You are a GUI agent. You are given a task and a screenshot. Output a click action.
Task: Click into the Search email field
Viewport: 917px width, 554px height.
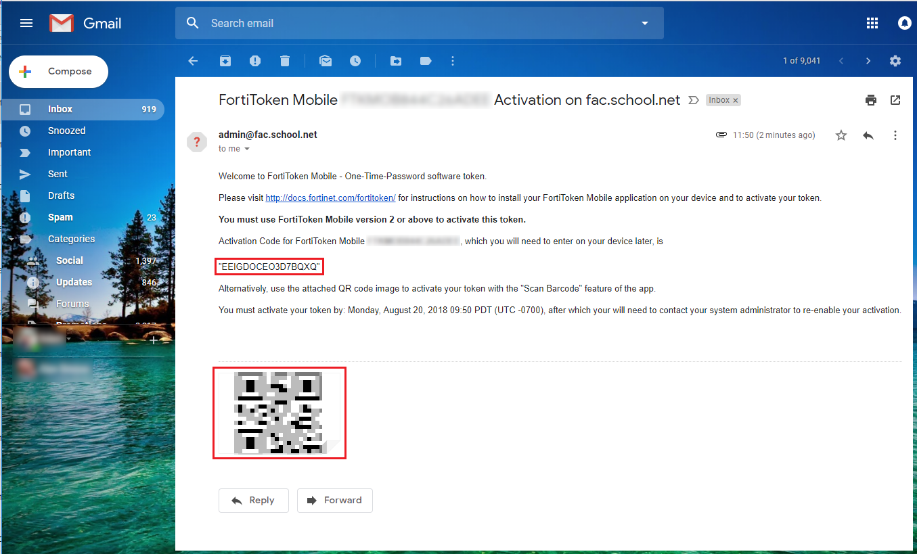point(420,23)
